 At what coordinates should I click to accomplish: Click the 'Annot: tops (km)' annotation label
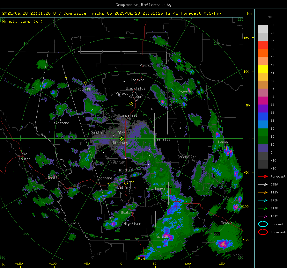coord(22,21)
